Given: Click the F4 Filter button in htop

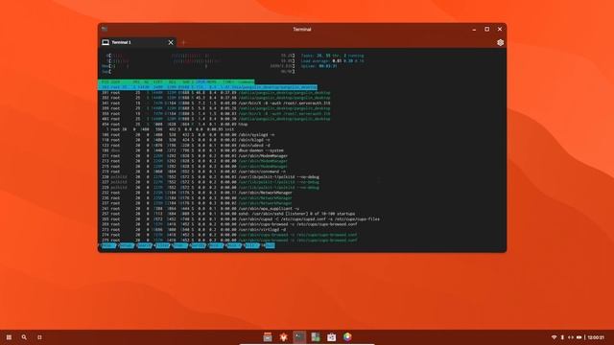Looking at the screenshot, I should click(162, 245).
